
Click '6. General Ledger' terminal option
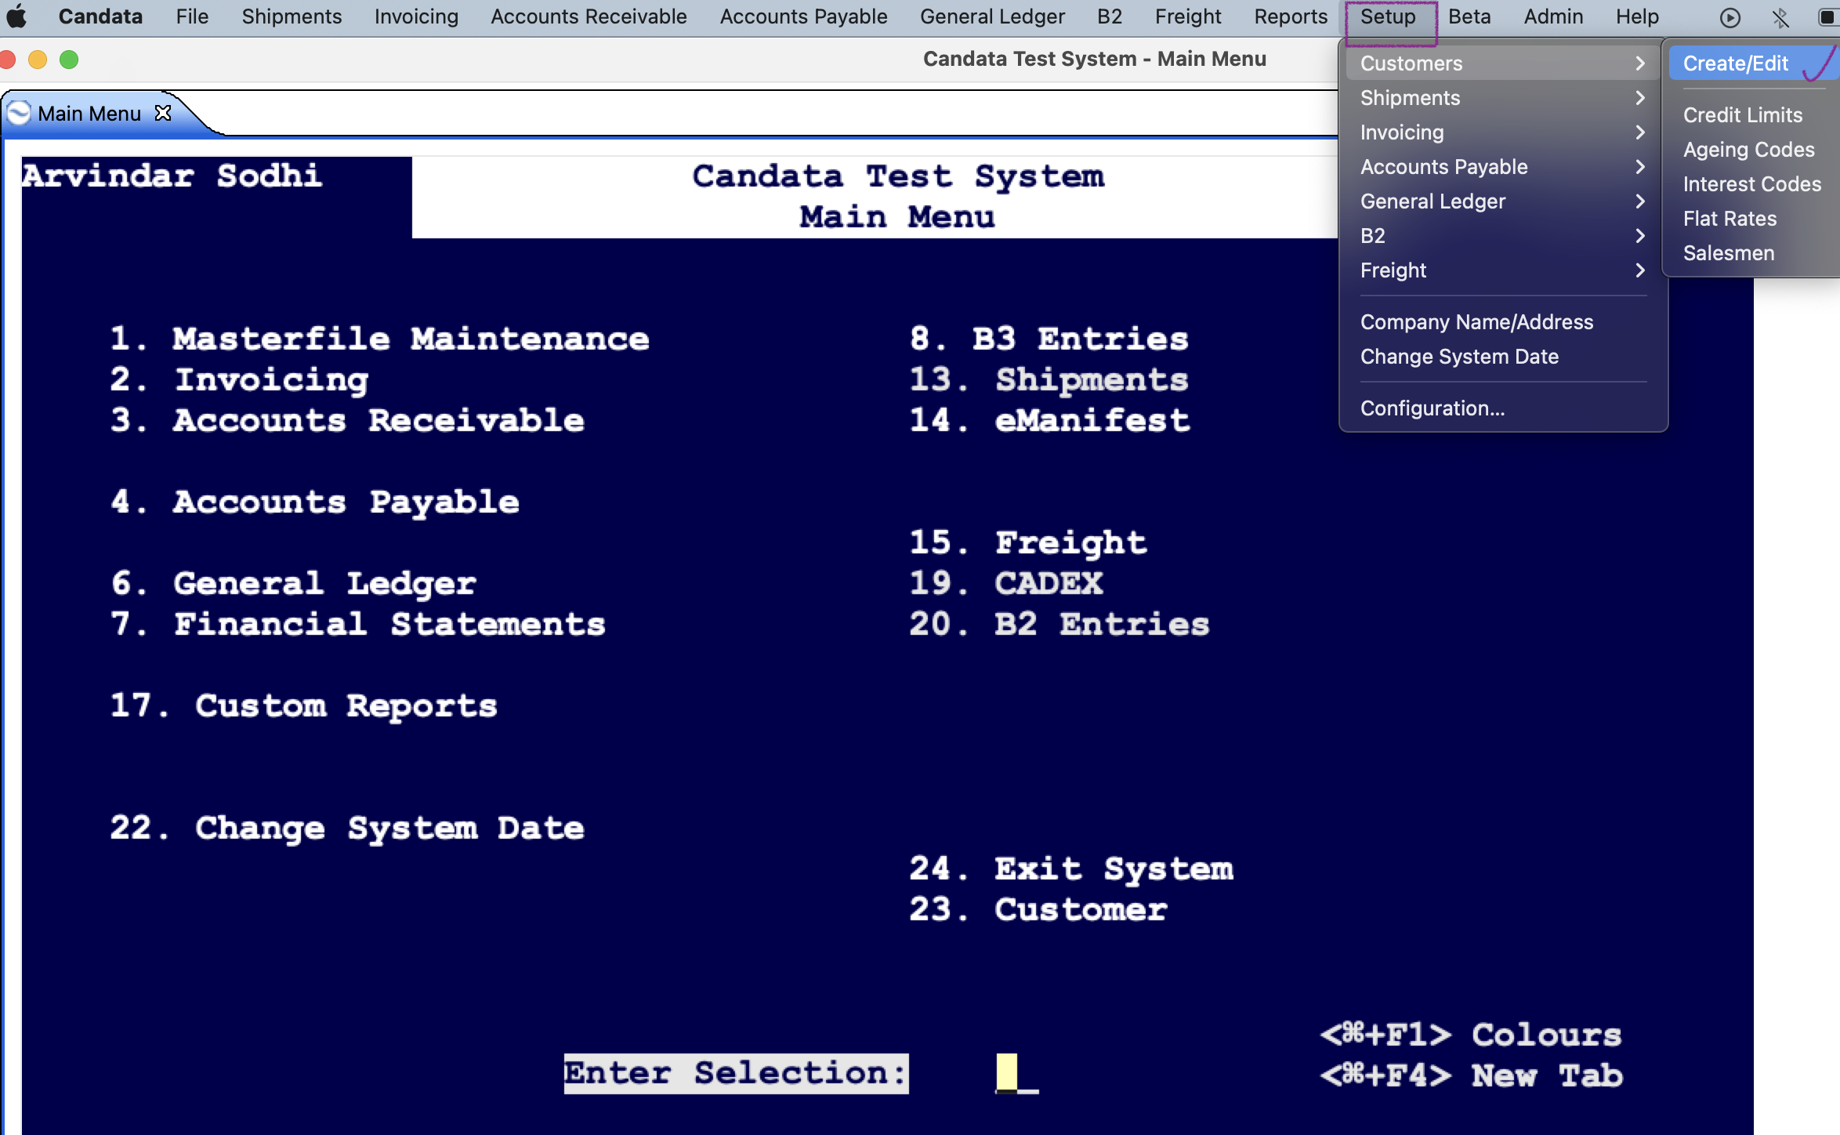click(x=293, y=584)
